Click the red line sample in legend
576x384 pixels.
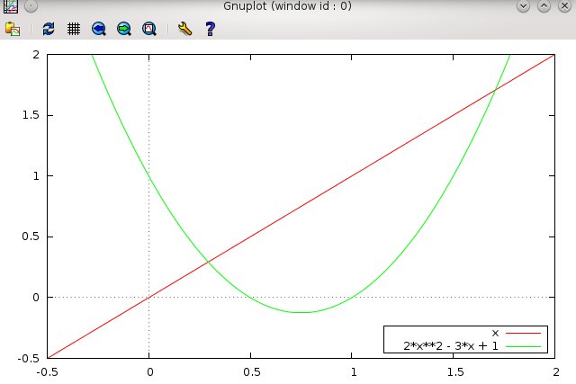[526, 333]
